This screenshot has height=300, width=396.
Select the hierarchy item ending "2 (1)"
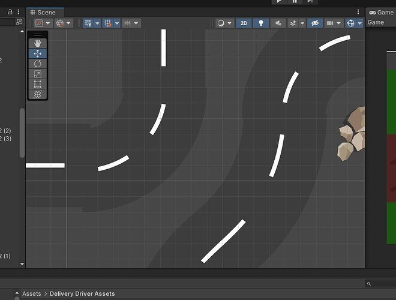click(x=5, y=256)
